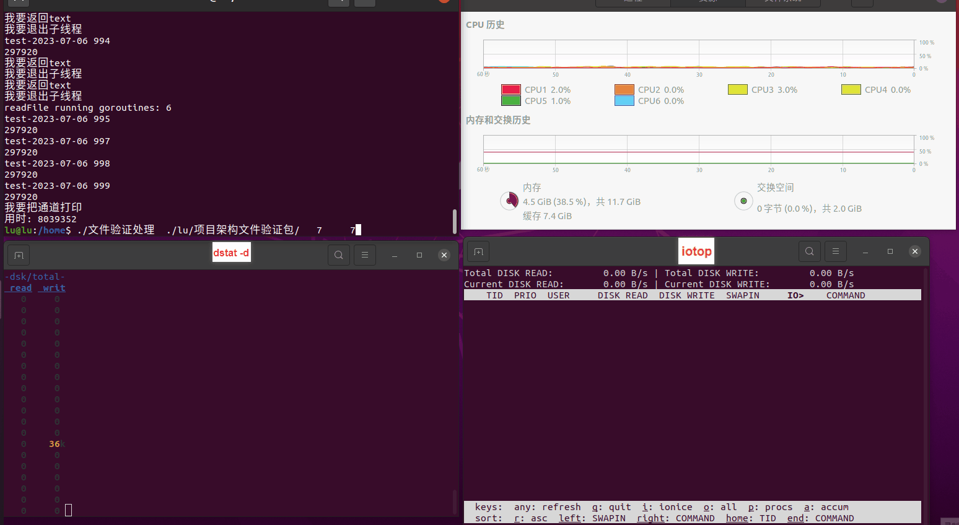
Task: Minimize the iotop terminal window
Action: click(x=865, y=251)
